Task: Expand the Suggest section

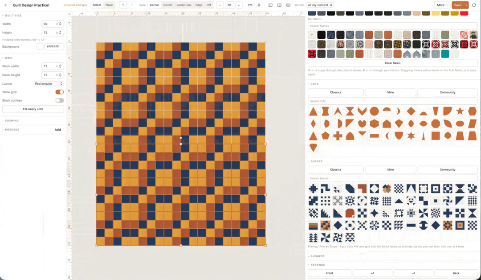Action: 317,256
